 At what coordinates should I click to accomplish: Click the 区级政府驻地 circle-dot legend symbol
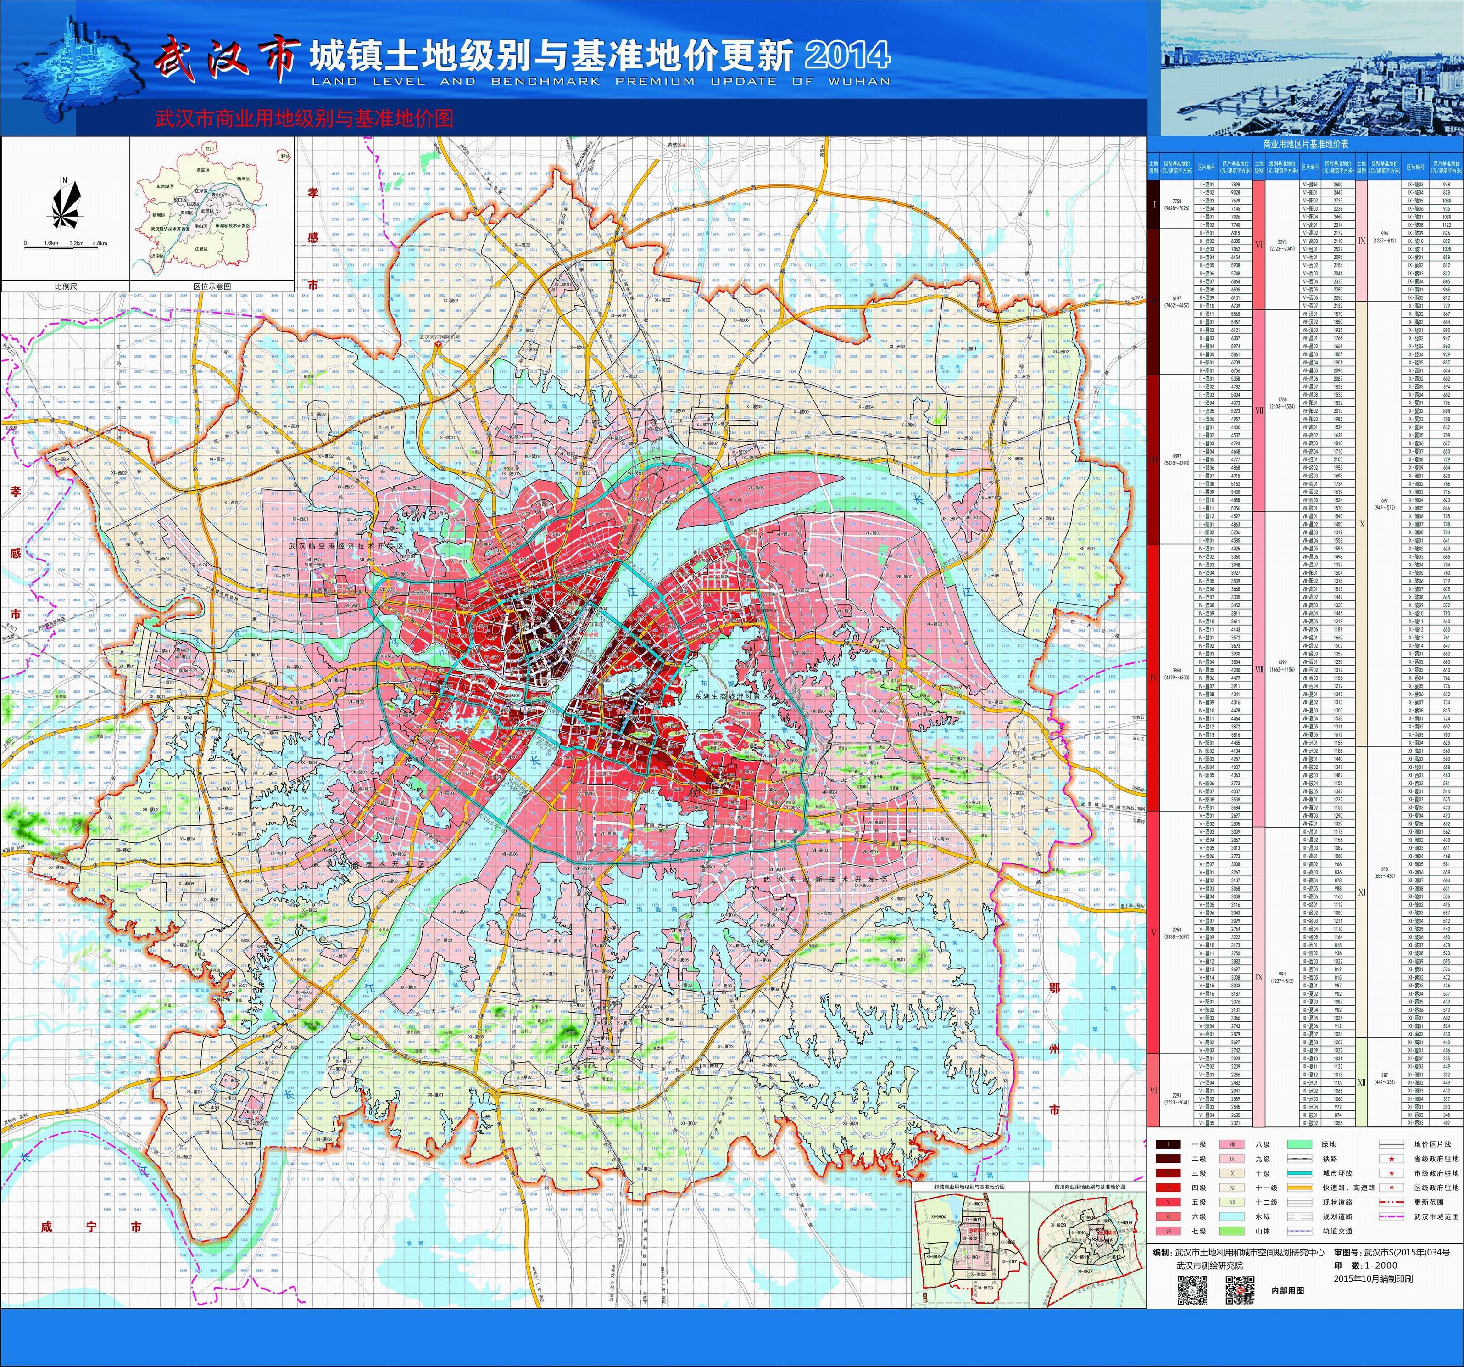[x=1392, y=1188]
